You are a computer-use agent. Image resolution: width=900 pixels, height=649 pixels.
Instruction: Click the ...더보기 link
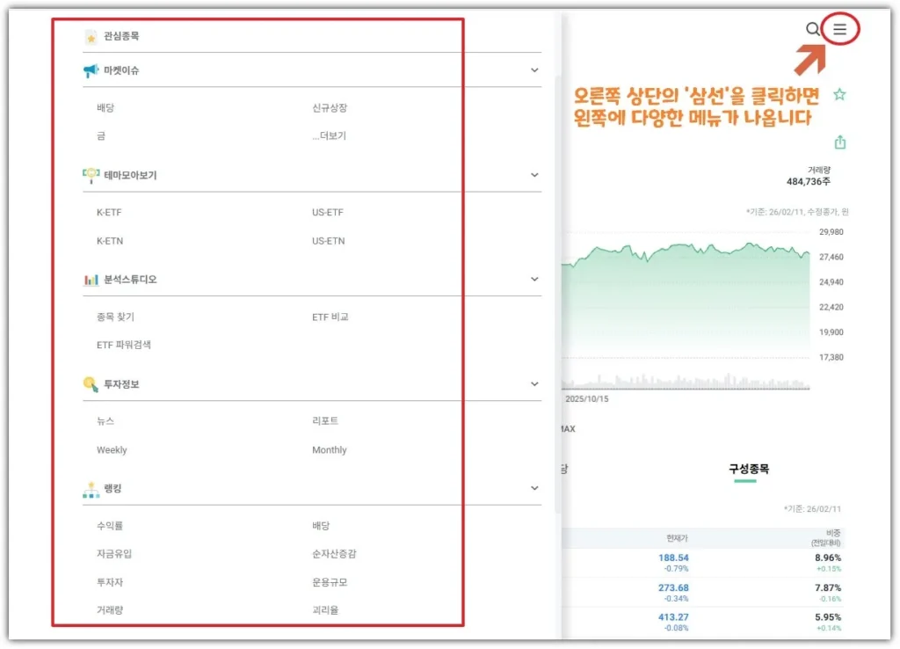(329, 136)
